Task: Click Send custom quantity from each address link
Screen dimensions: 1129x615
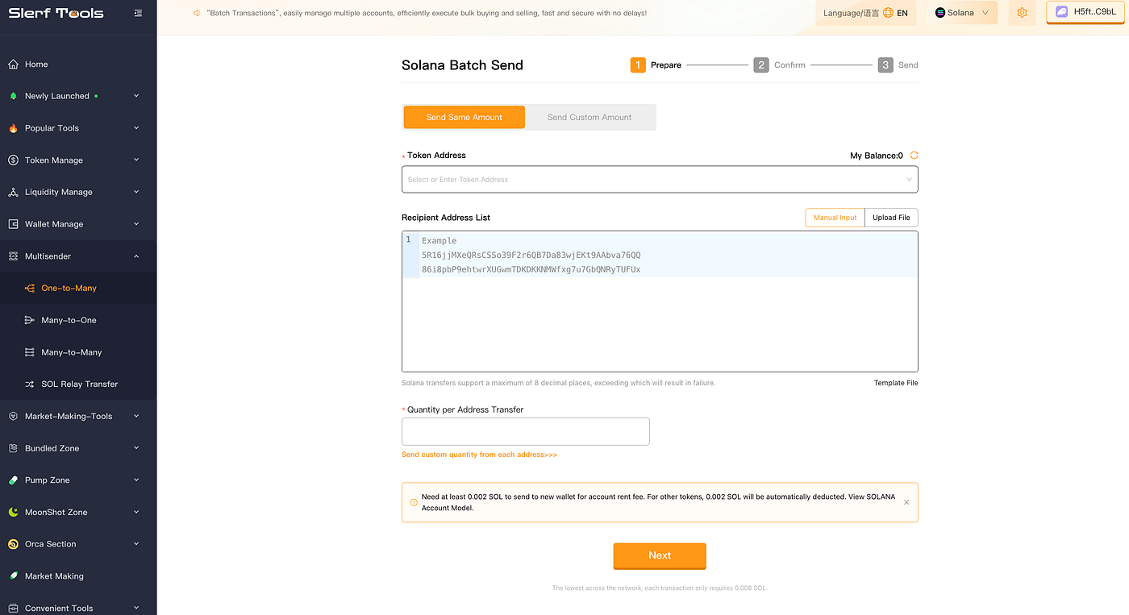Action: pyautogui.click(x=479, y=455)
